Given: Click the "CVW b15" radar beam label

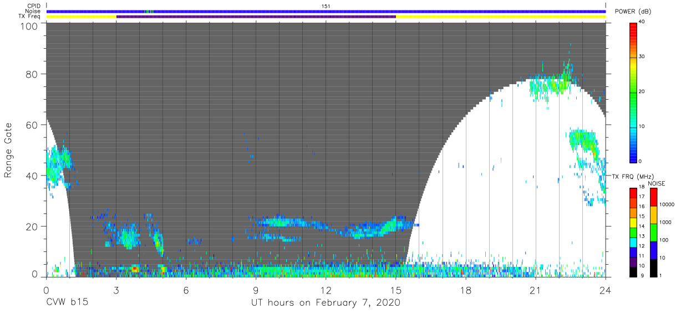Looking at the screenshot, I should pyautogui.click(x=67, y=303).
